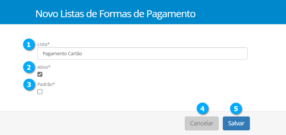This screenshot has height=135, width=286.
Task: Click the Lista* field label
Action: [44, 44]
